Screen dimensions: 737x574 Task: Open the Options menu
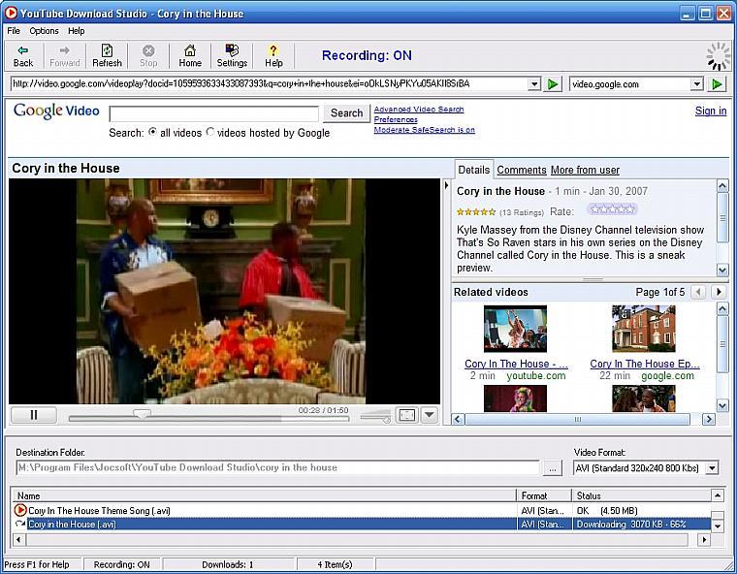tap(44, 31)
